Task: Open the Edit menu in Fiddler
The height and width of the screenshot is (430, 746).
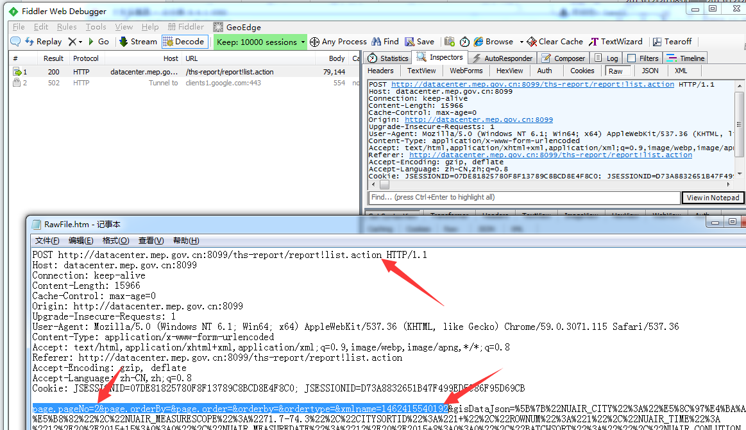Action: 41,27
